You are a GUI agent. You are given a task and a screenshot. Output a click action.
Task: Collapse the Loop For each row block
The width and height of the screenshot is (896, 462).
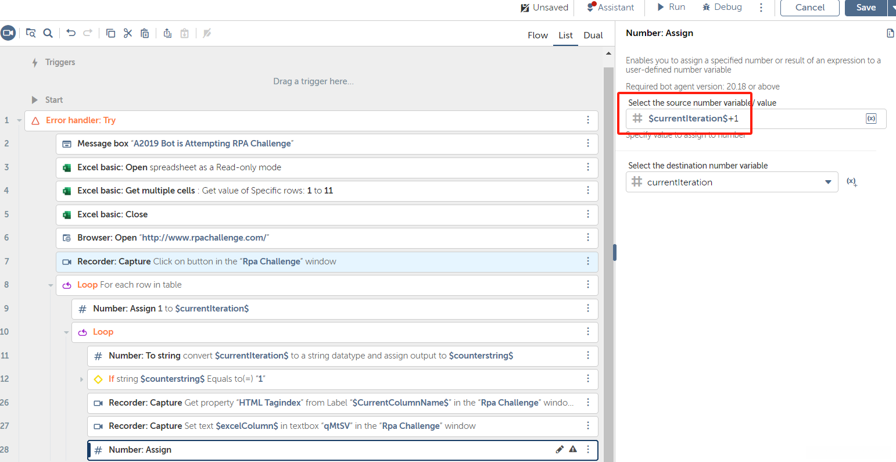51,285
